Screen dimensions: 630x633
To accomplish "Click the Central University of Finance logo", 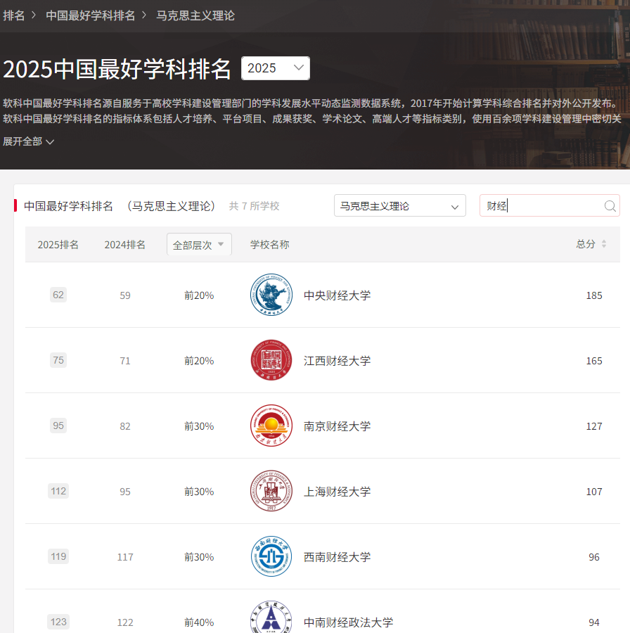I will coord(271,295).
